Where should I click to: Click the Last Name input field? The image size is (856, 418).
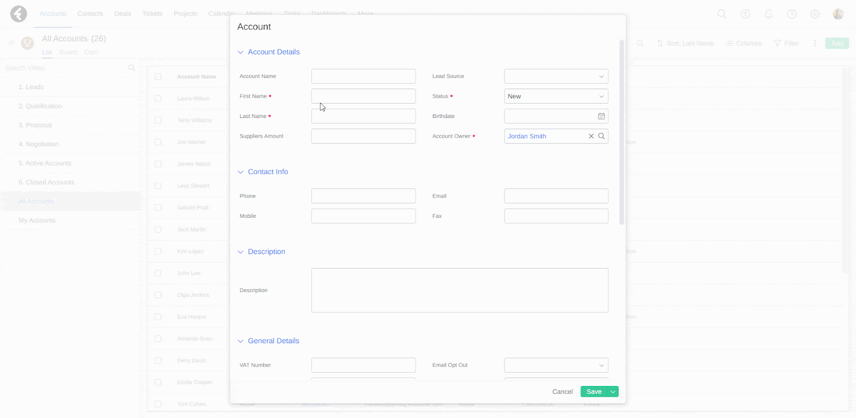363,116
